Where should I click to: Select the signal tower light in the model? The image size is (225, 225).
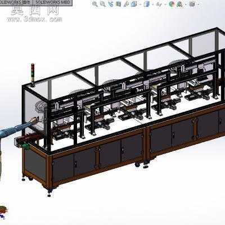(33, 75)
